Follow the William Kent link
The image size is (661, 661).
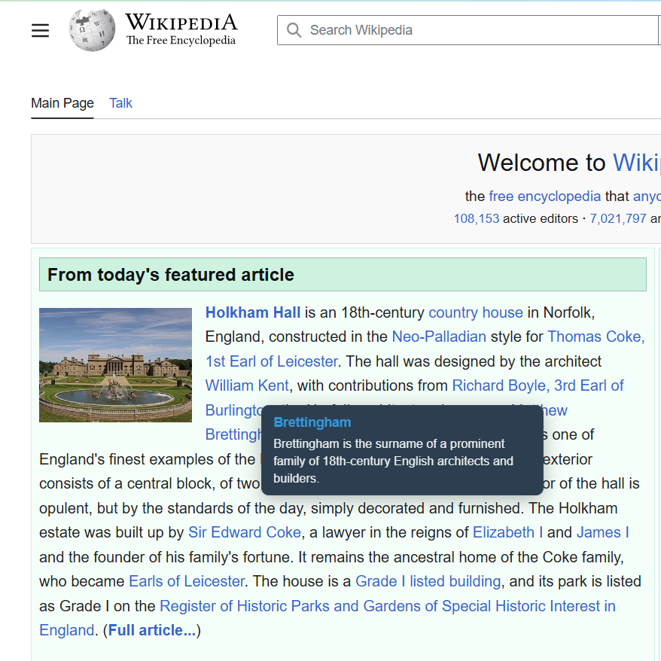coord(247,385)
